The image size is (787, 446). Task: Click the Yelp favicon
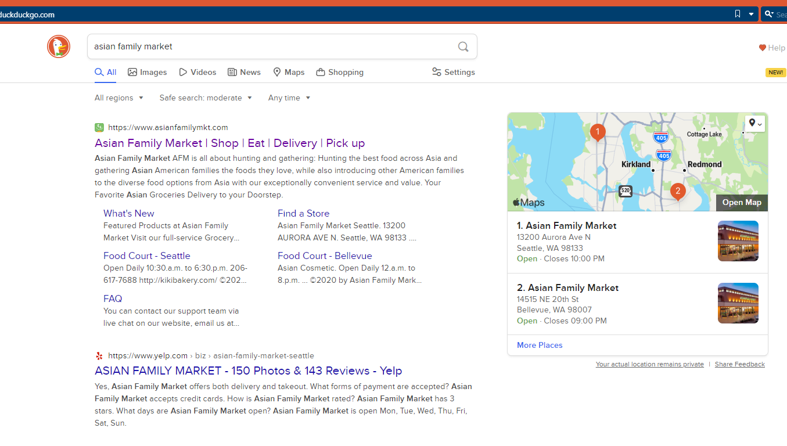pyautogui.click(x=99, y=355)
